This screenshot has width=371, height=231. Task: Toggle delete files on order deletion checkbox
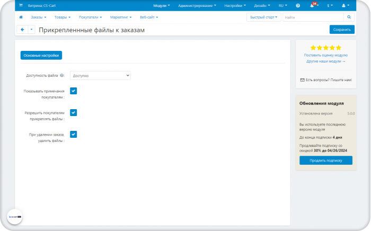pyautogui.click(x=73, y=135)
